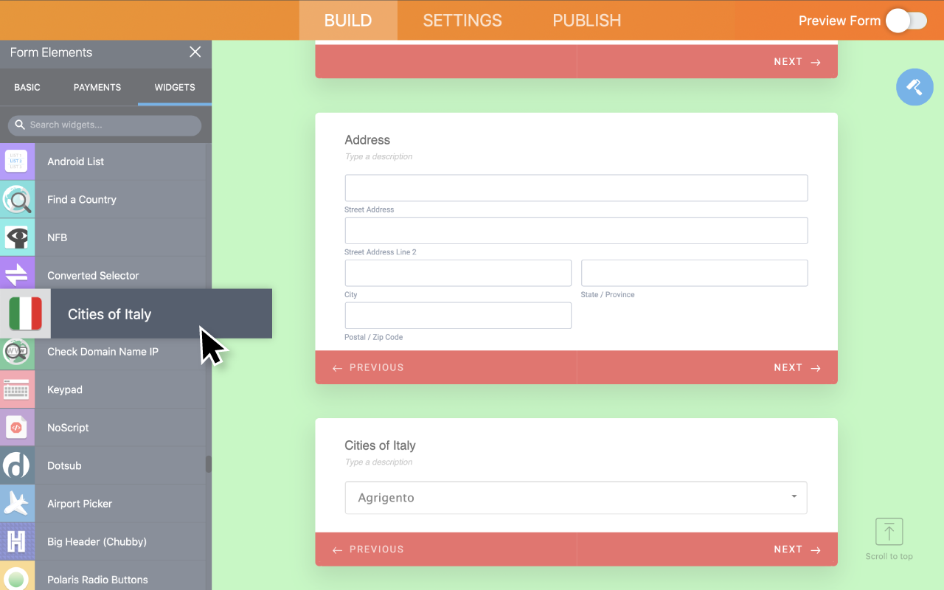
Task: Switch to the SETTINGS tab
Action: pos(462,21)
